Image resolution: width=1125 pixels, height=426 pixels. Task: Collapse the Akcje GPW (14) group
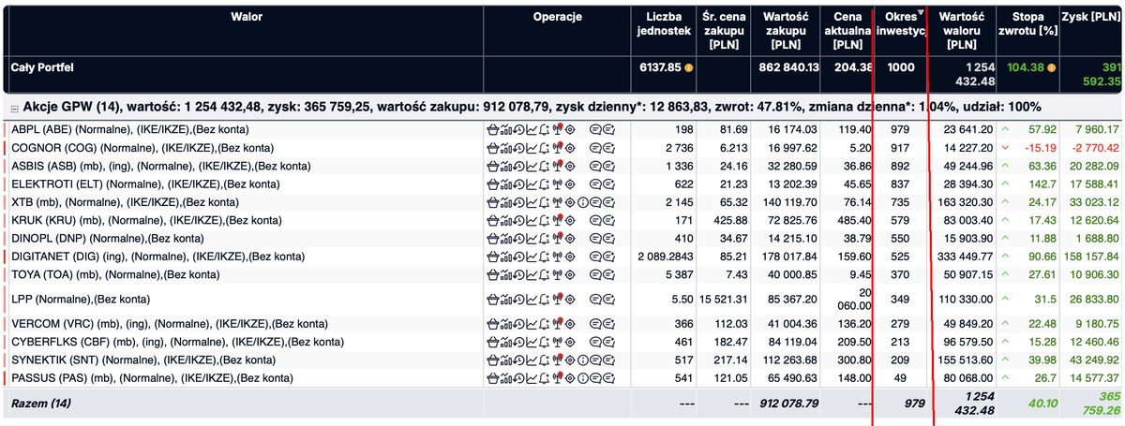14,108
